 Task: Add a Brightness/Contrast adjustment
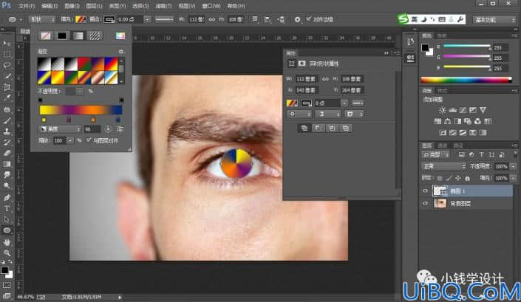[x=442, y=110]
